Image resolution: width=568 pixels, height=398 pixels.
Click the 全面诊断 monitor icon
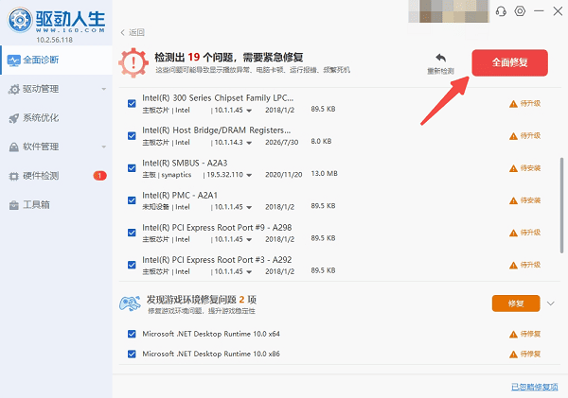[14, 61]
